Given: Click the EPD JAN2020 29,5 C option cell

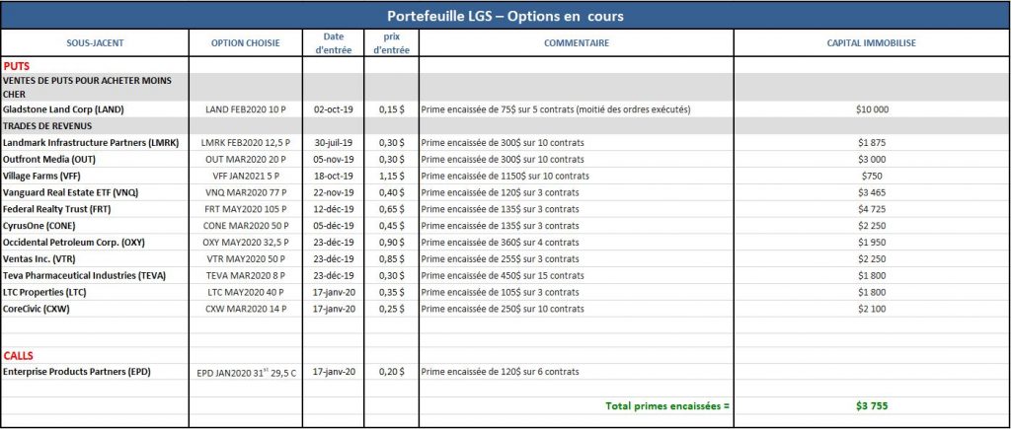Looking at the screenshot, I should click(245, 373).
